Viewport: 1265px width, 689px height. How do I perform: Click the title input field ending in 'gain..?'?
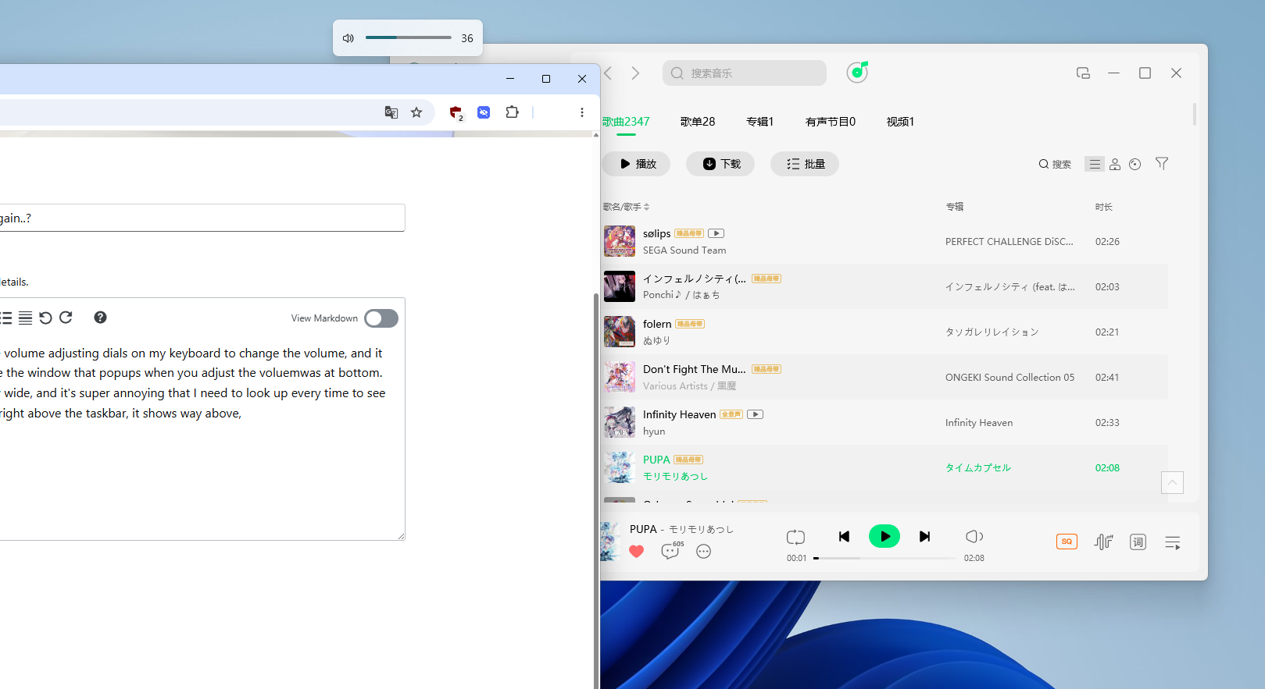point(202,218)
